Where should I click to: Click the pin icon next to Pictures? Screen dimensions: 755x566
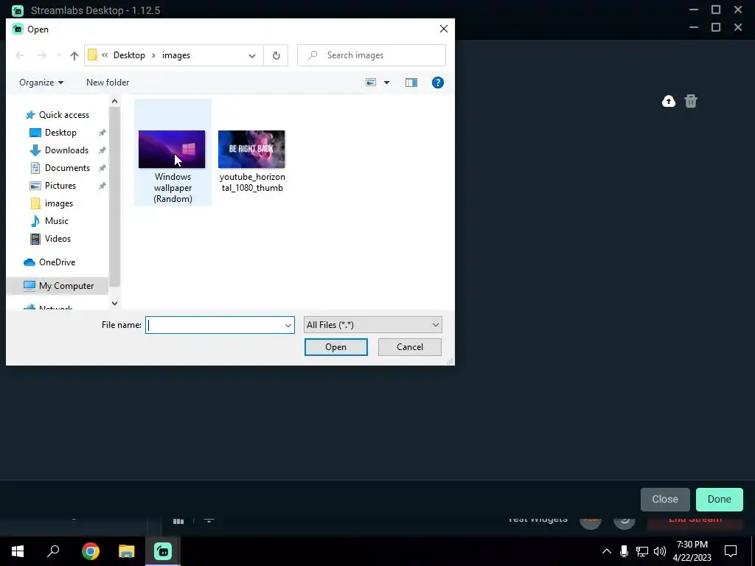tap(102, 186)
